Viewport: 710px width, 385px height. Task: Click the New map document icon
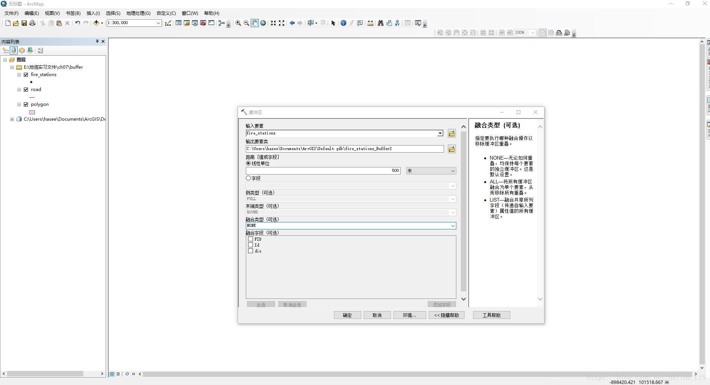click(8, 23)
